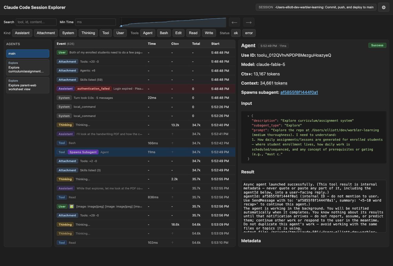Click the Success status badge
Screen dimensions: 393x266
pyautogui.click(x=377, y=45)
